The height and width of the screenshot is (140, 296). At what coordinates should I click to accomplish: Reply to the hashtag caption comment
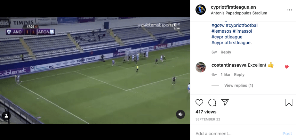[226, 52]
